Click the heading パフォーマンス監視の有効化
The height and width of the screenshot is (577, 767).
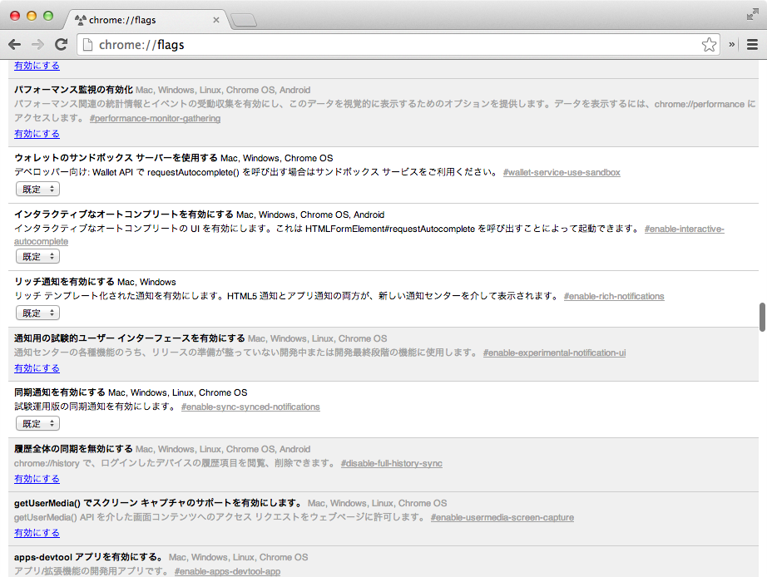(x=73, y=90)
